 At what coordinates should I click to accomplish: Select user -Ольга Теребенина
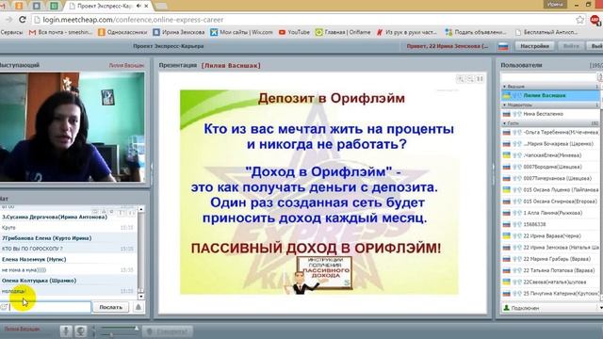[x=550, y=132]
